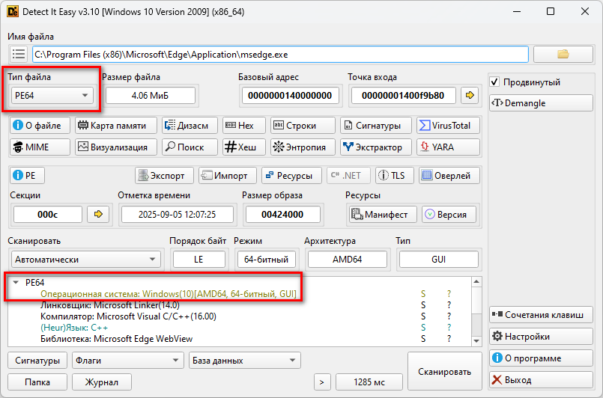
Task: Show the 'Энтропия' entropy graph
Action: 303,147
